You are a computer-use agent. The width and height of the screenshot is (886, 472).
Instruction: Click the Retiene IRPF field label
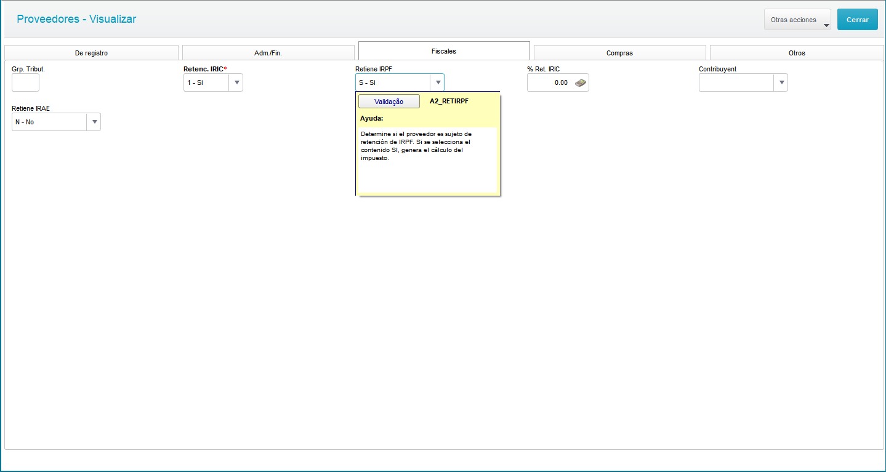[374, 69]
